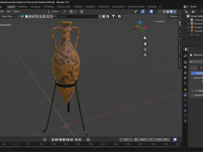Open the Options dropdown
This screenshot has height=152, width=203.
[x=175, y=16]
